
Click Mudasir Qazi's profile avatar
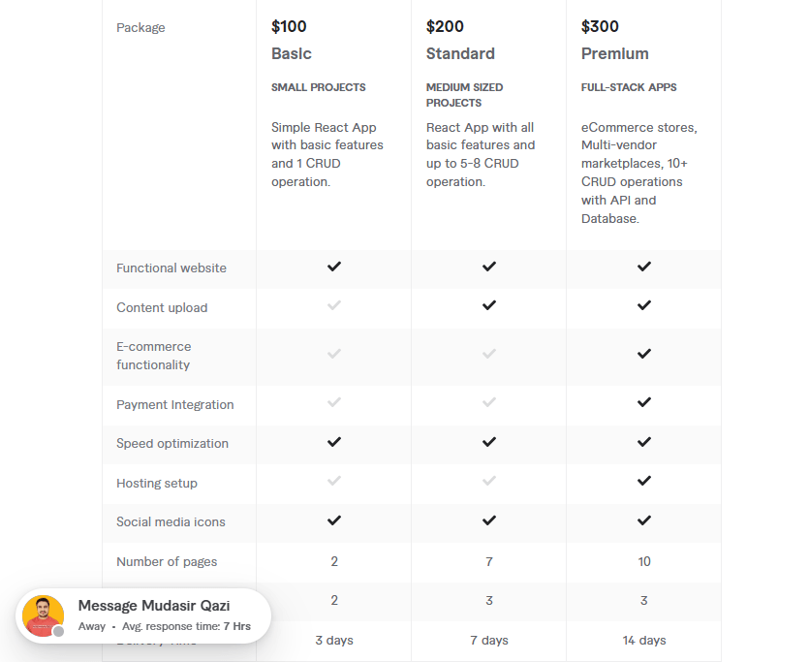coord(43,615)
